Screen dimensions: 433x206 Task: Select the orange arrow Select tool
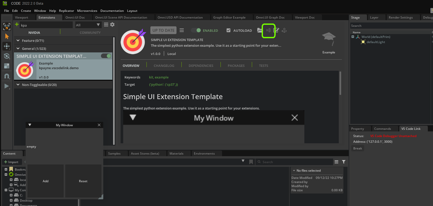[7, 36]
